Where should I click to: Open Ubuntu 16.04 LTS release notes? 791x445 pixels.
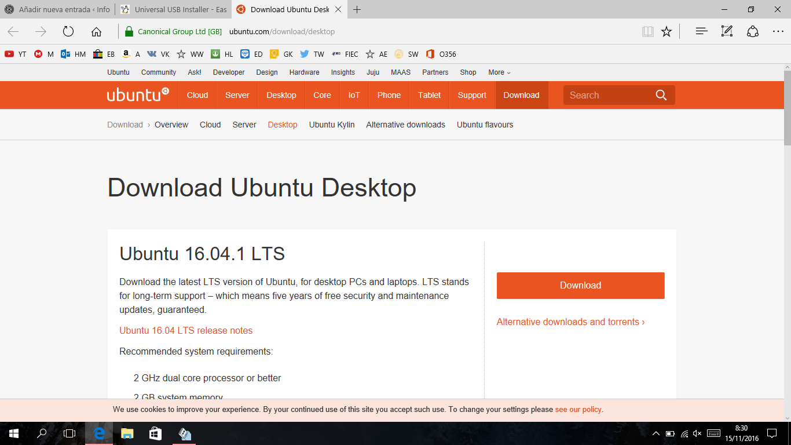point(186,330)
